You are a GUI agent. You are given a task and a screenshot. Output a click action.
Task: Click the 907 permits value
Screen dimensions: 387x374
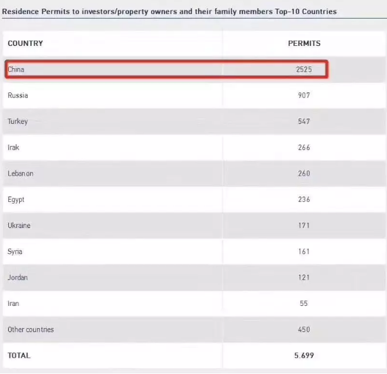click(x=304, y=95)
